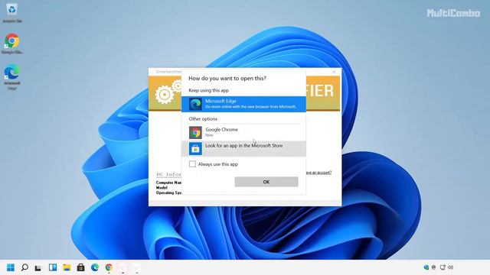
Task: Select the Microsoft Edge desktop shortcut
Action: (12, 77)
